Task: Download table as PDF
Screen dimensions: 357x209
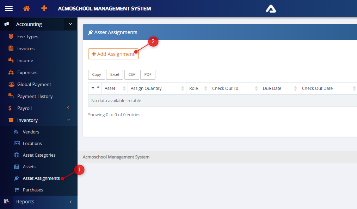Action: [148, 74]
